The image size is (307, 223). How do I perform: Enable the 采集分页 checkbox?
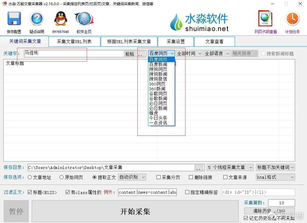point(159,177)
